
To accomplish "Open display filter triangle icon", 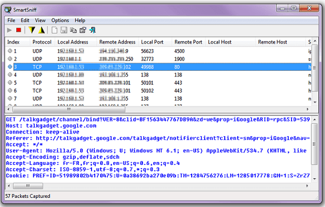I will [42, 30].
